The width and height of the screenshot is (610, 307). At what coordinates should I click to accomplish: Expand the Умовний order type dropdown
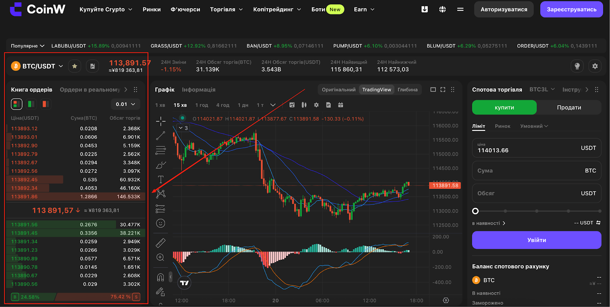pyautogui.click(x=534, y=126)
